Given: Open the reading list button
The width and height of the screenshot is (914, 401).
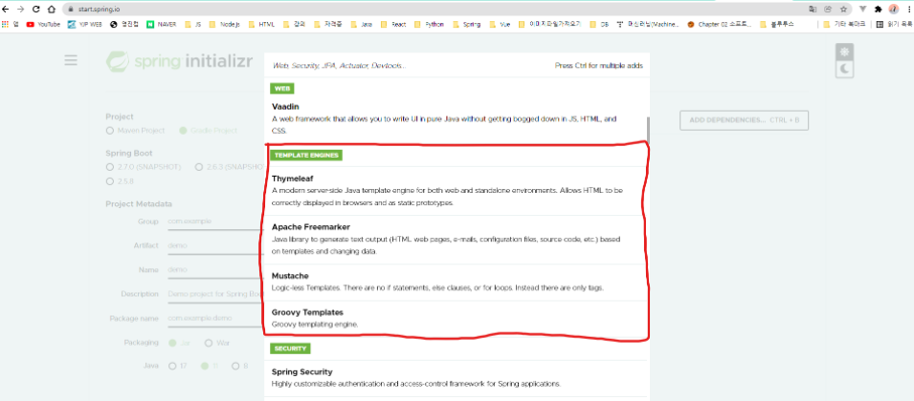Looking at the screenshot, I should tap(894, 25).
